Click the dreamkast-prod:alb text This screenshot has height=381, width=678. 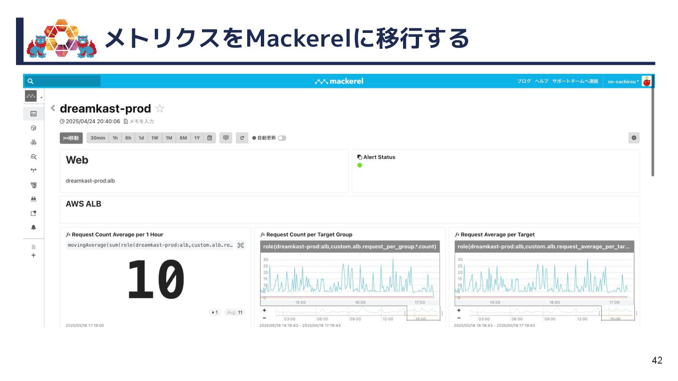(x=90, y=181)
